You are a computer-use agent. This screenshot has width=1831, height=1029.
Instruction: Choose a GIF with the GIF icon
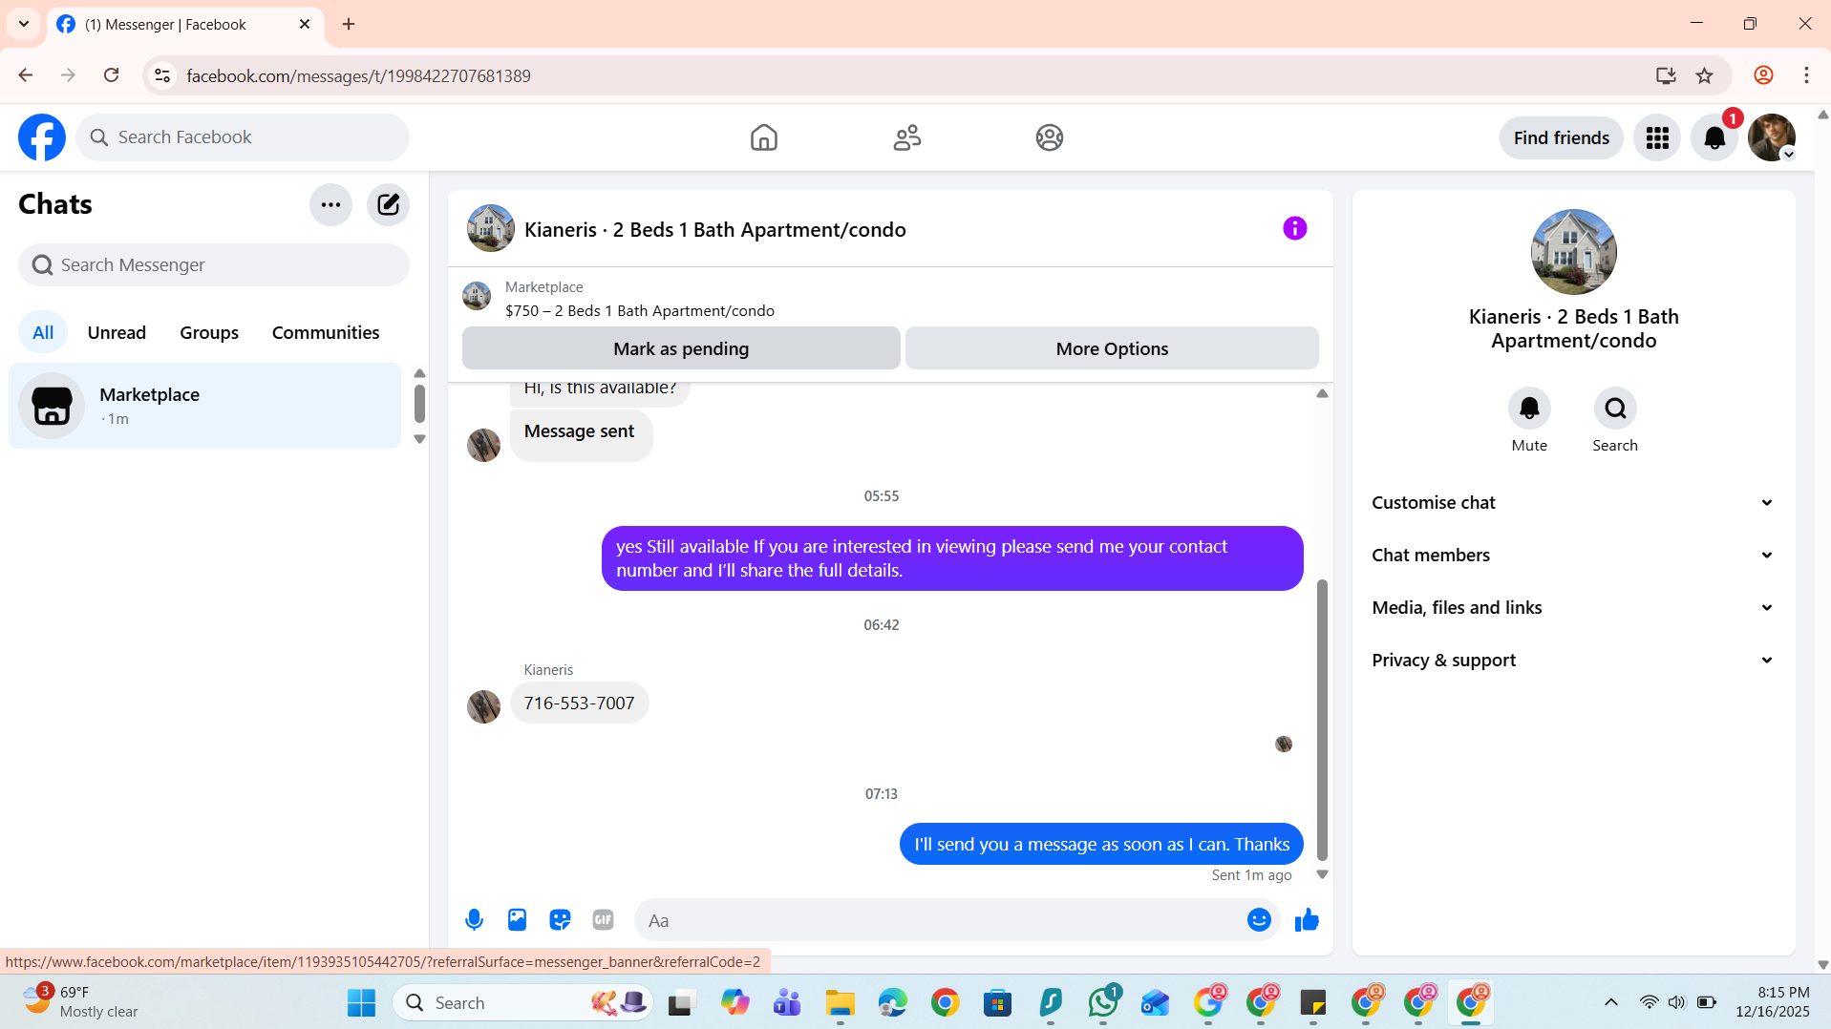(x=603, y=920)
